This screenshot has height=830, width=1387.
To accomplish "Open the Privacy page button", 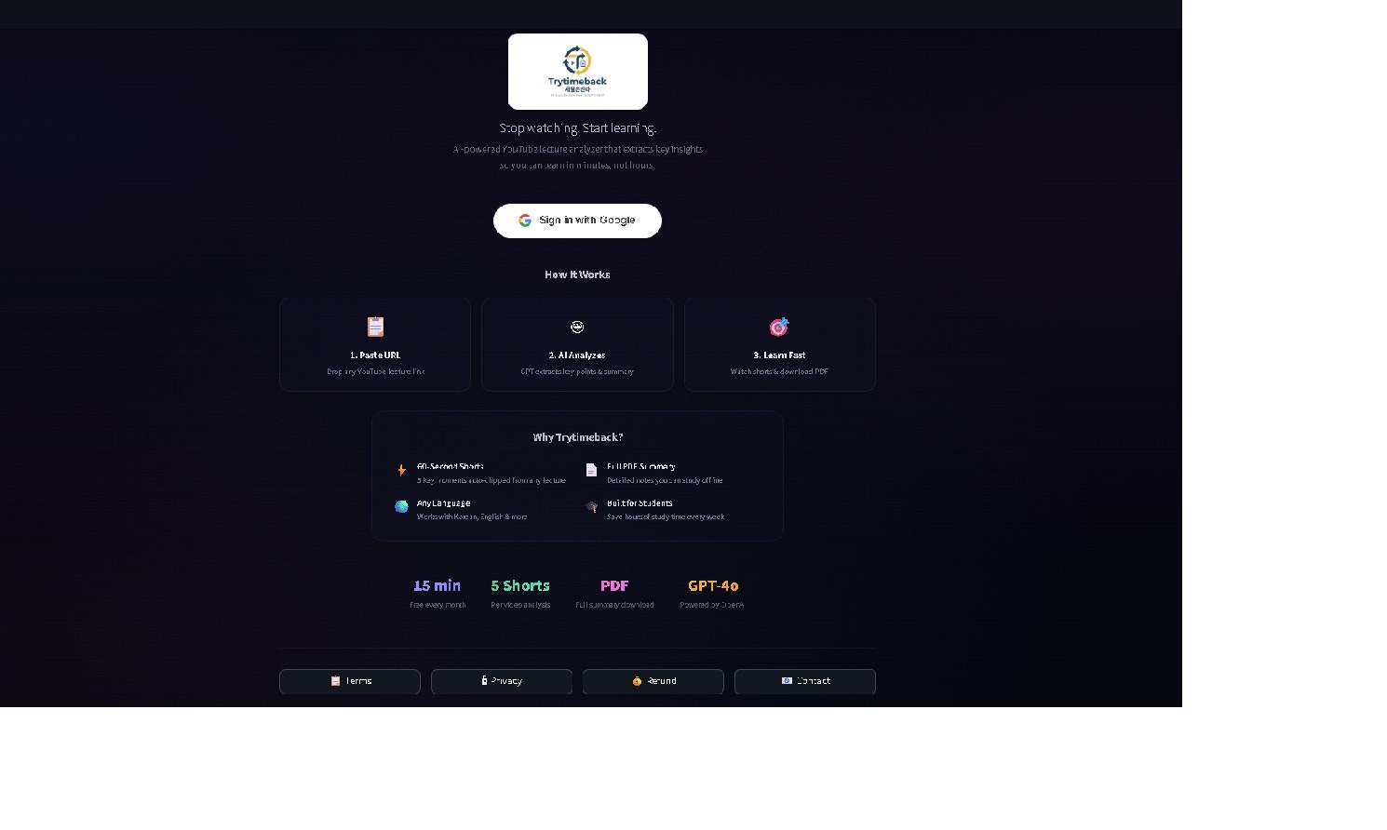I will 502,681.
